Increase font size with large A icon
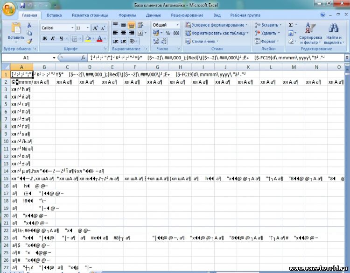The width and height of the screenshot is (350, 273). click(x=95, y=28)
